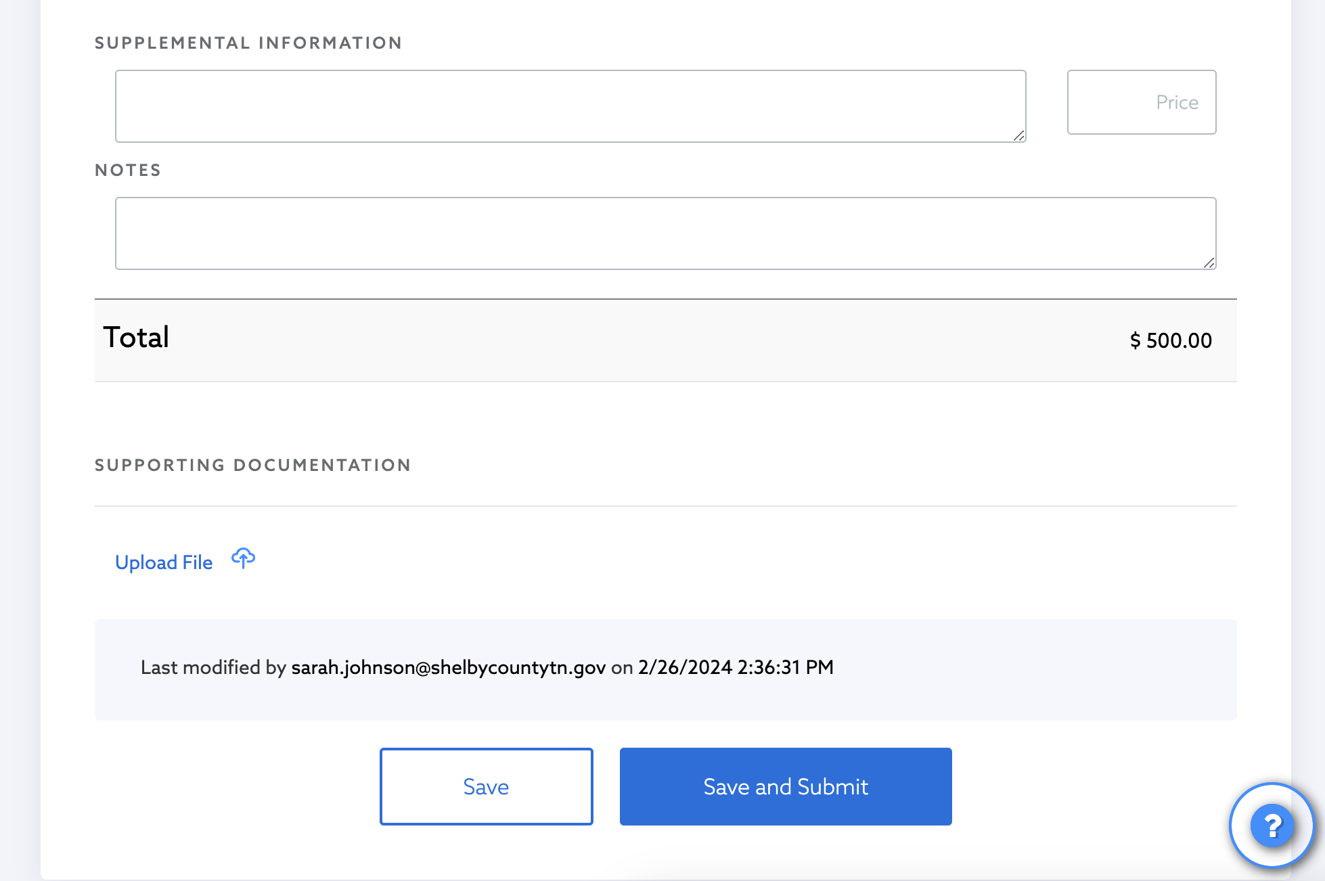The height and width of the screenshot is (881, 1325).
Task: Click the Notes section heading
Action: click(x=128, y=171)
